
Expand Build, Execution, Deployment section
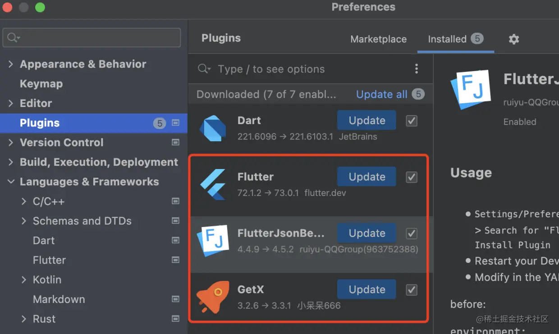pos(11,162)
